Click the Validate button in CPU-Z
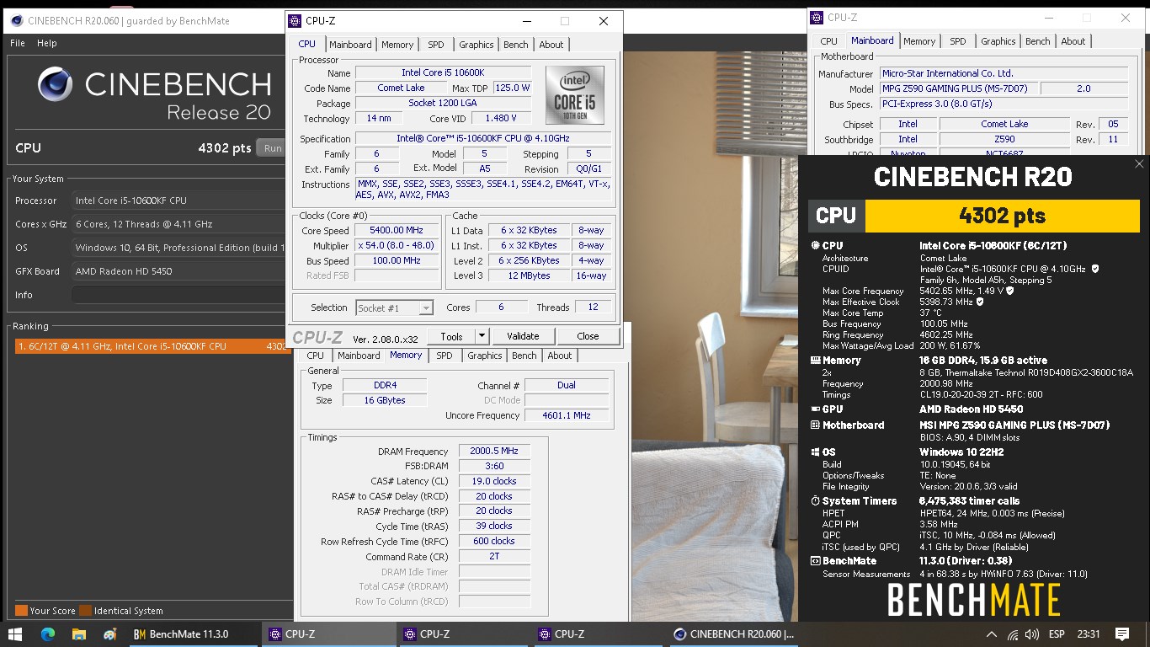The height and width of the screenshot is (647, 1150). (x=523, y=336)
